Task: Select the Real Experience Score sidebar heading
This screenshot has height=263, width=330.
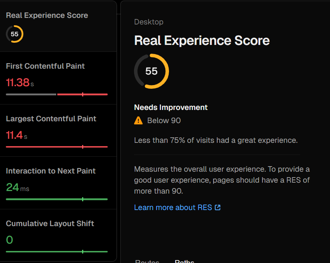Action: click(x=47, y=15)
